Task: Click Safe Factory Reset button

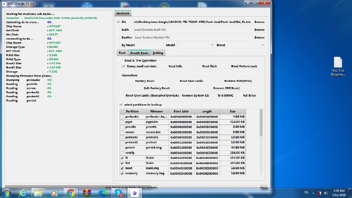Action: (x=157, y=88)
